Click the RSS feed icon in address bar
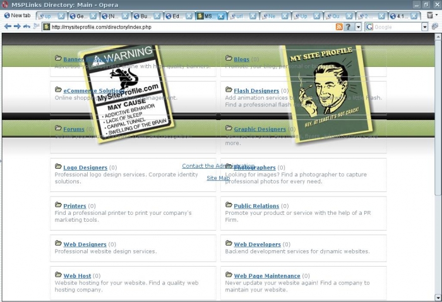The height and width of the screenshot is (302, 442). pos(340,27)
